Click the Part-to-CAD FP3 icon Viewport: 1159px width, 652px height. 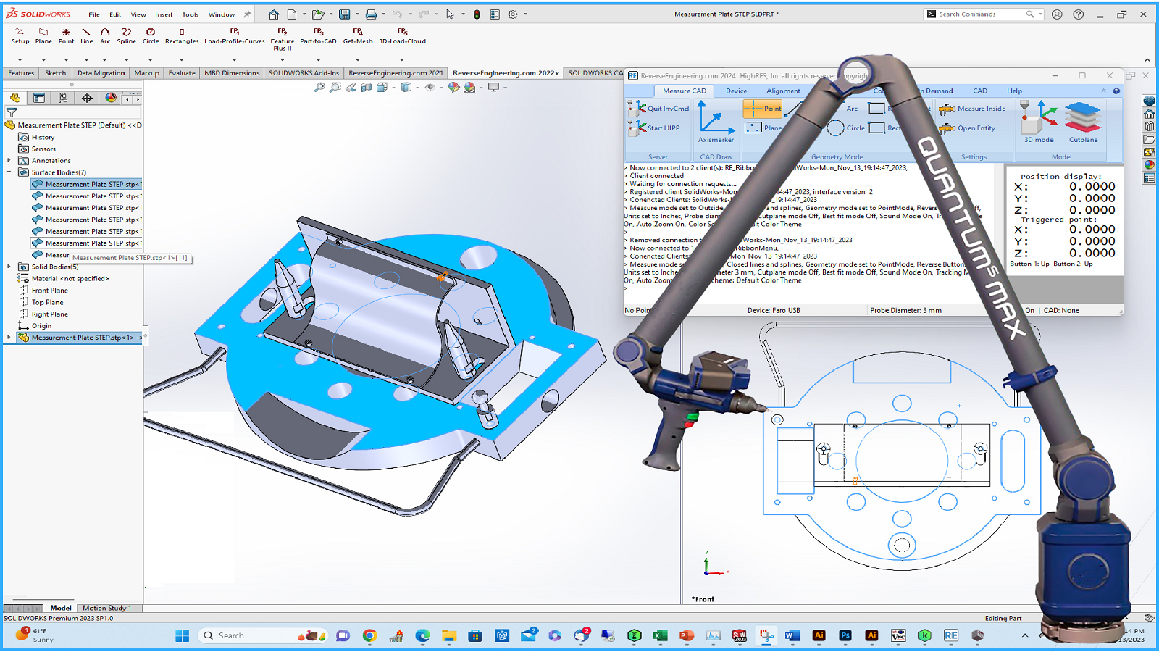(318, 35)
